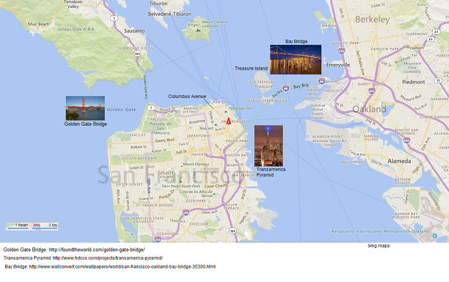Screen dimensions: 449x282
Task: Click the Geary Blvd street label
Action: tap(164, 140)
